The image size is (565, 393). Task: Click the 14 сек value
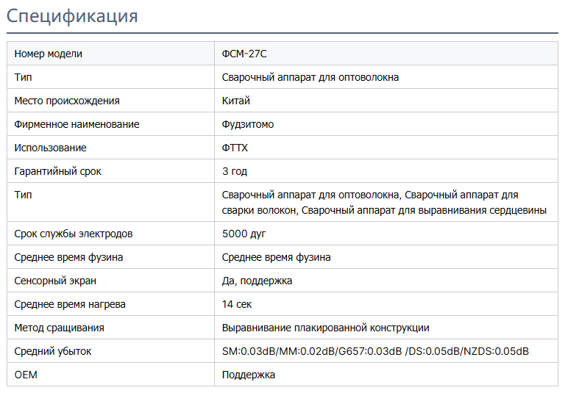coord(237,304)
